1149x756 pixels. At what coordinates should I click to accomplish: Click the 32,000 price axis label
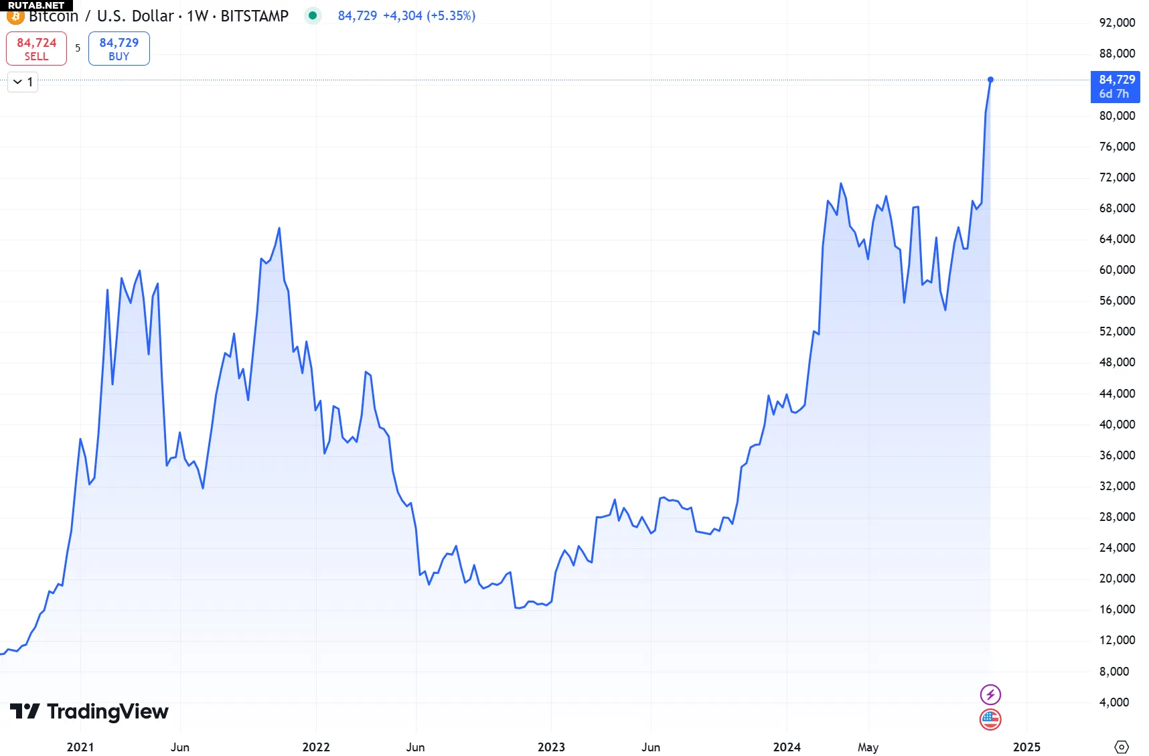[1118, 486]
